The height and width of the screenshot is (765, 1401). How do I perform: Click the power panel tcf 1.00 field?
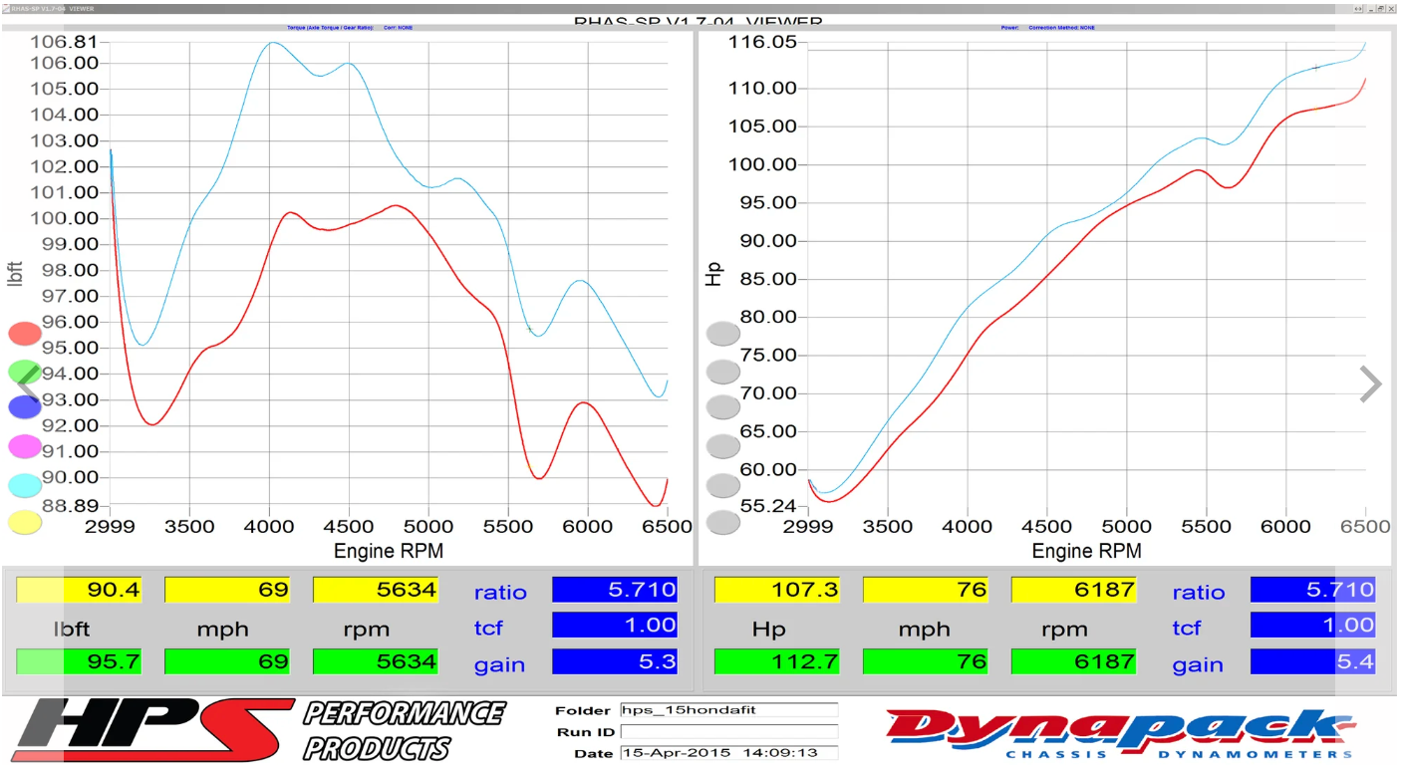[x=1313, y=626]
